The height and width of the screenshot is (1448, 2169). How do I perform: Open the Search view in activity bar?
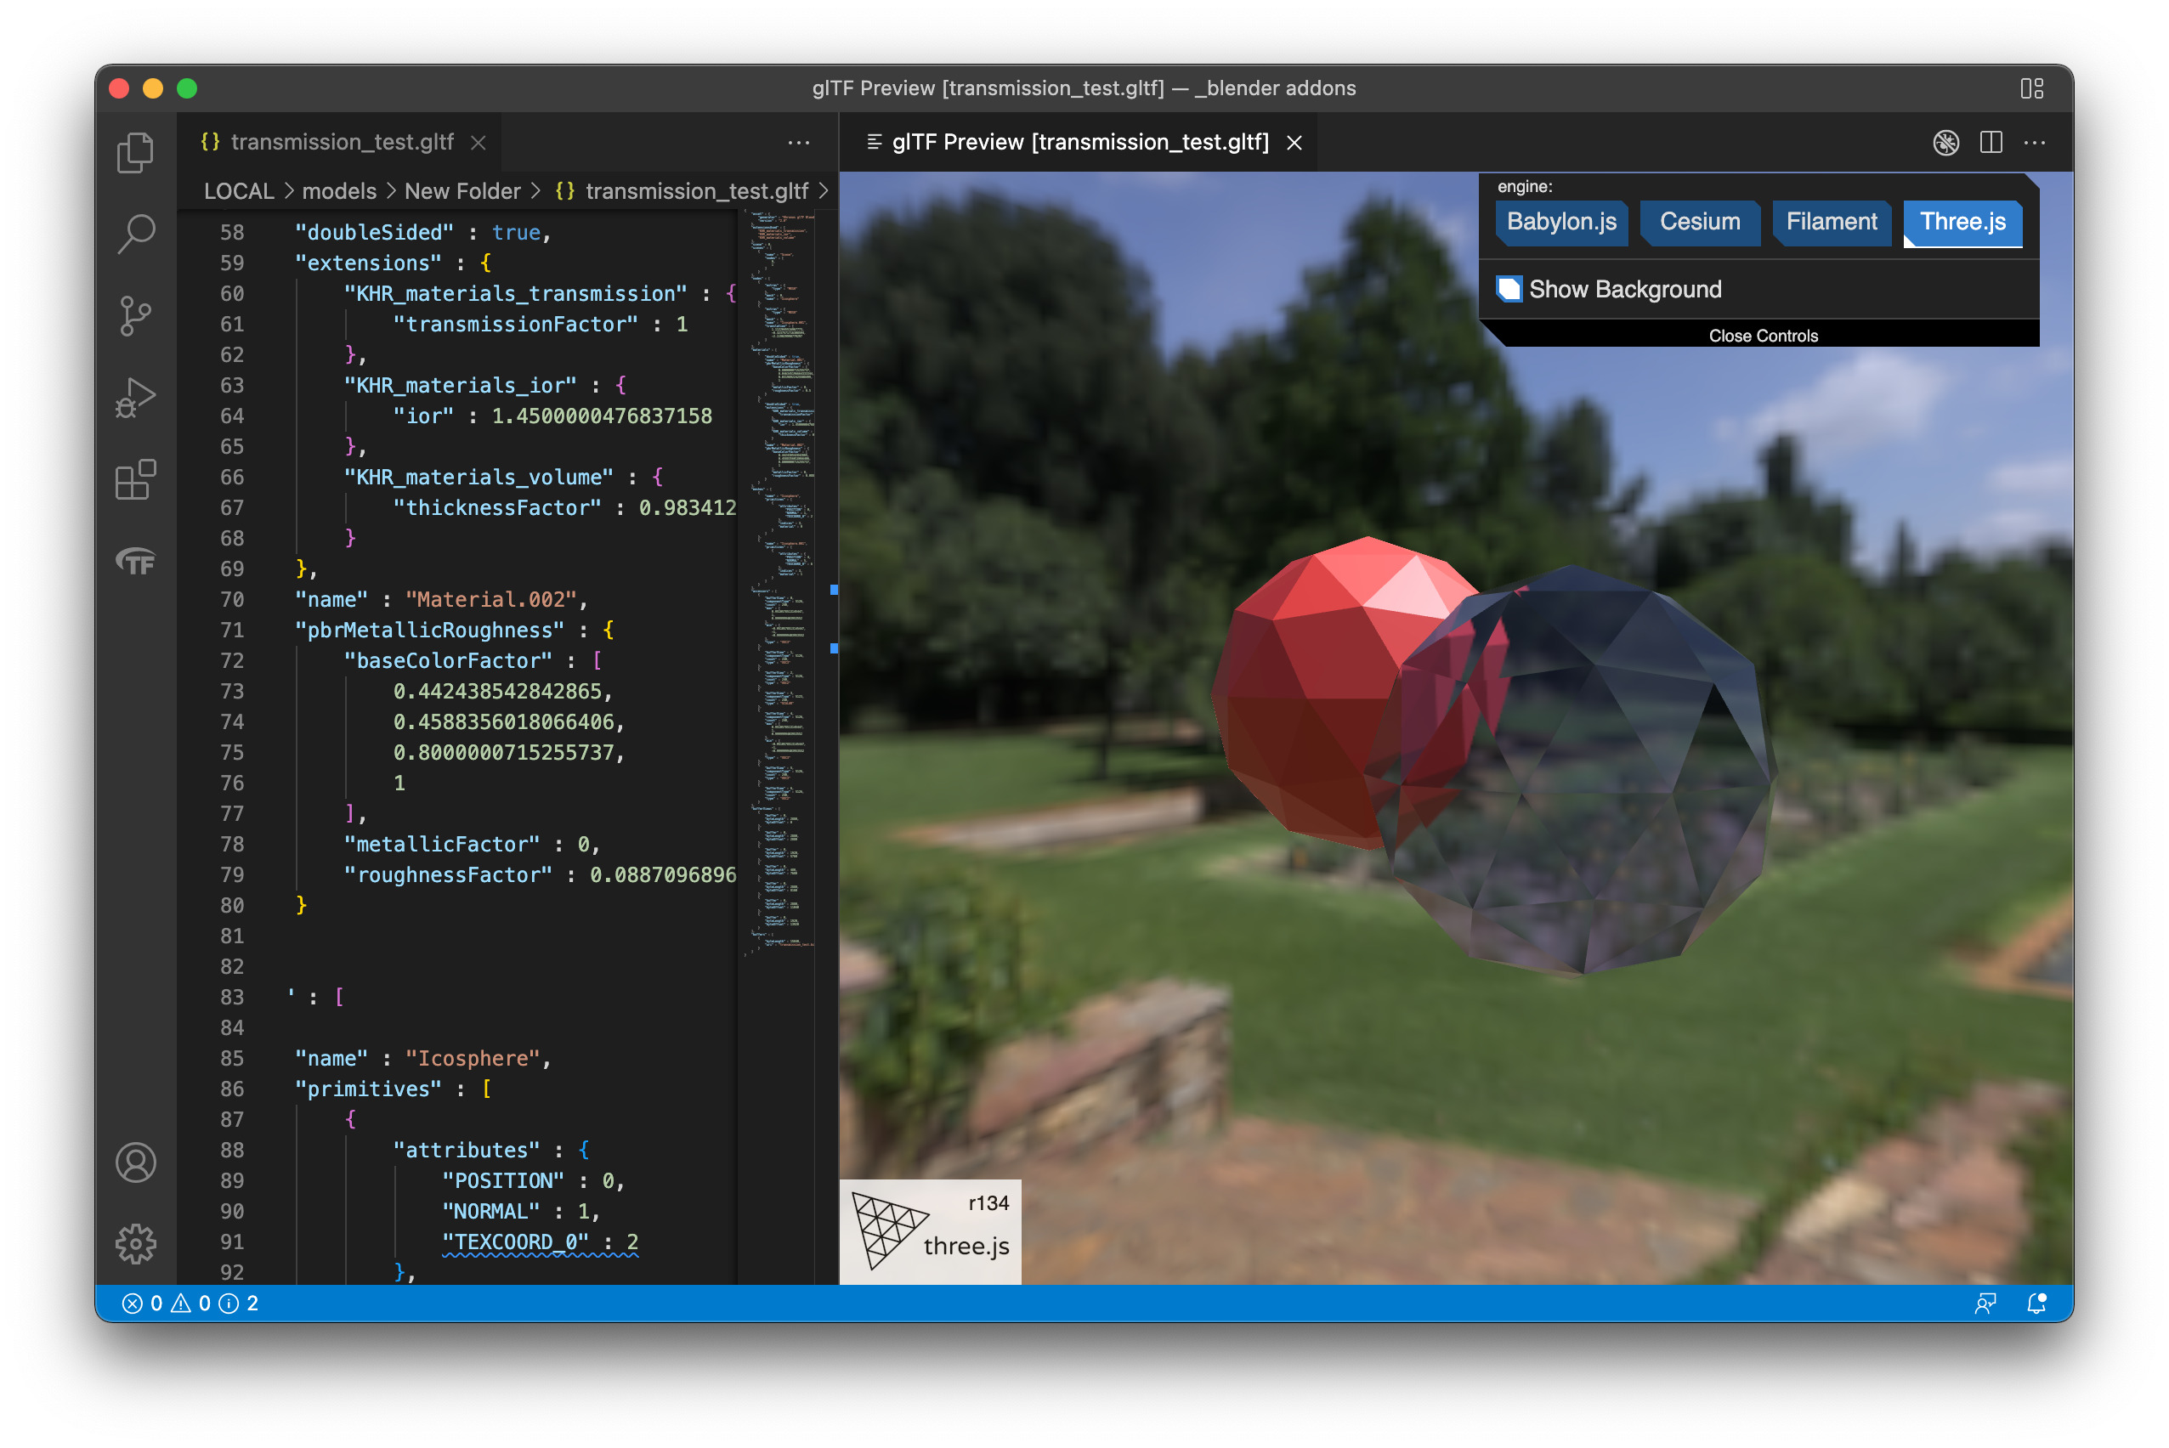click(x=136, y=234)
